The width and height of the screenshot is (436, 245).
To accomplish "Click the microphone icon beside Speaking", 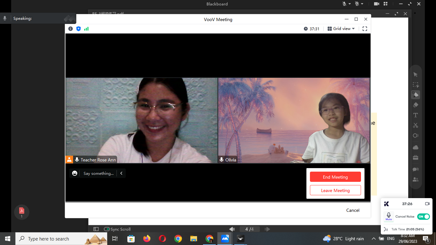I will coord(5,19).
